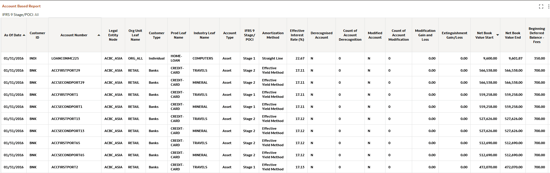Open the report's vertical dots options menu
The width and height of the screenshot is (550, 173).
pyautogui.click(x=549, y=6)
